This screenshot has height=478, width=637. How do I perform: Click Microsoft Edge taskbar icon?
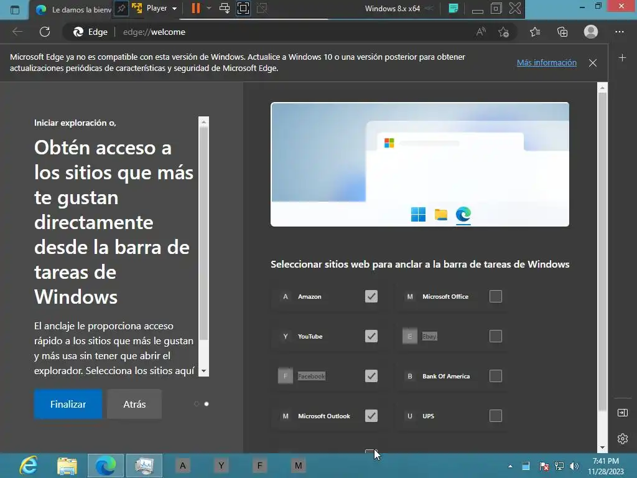(x=105, y=466)
